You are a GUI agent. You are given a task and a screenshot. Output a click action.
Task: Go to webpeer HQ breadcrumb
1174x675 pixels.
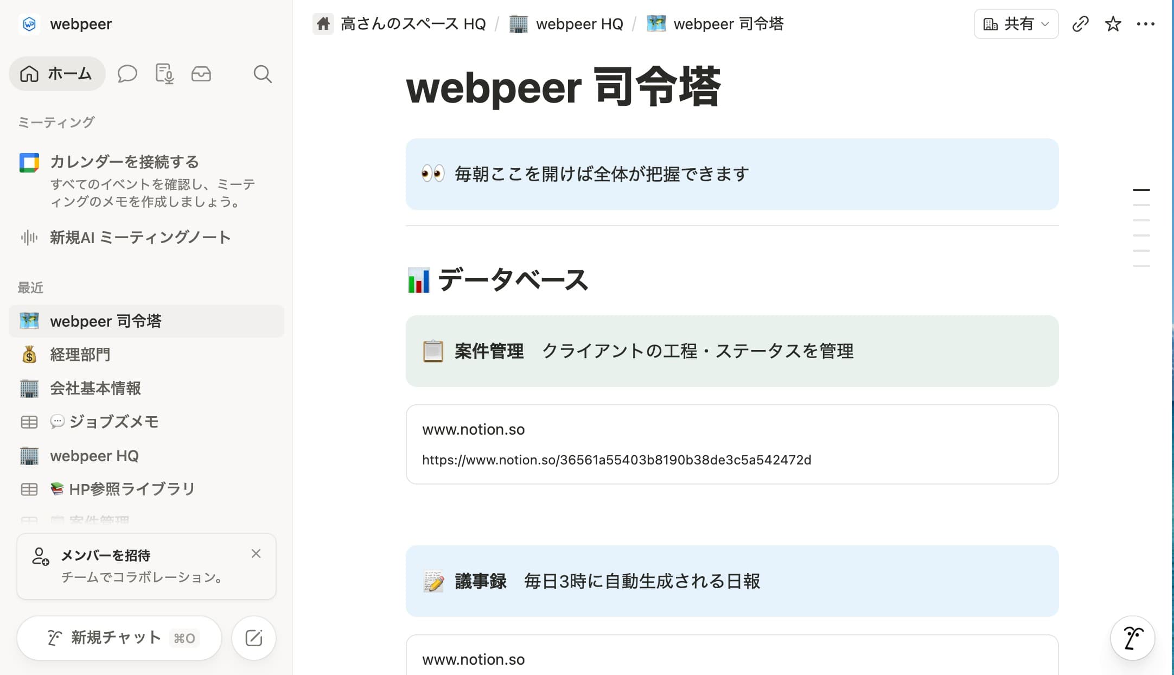tap(566, 24)
